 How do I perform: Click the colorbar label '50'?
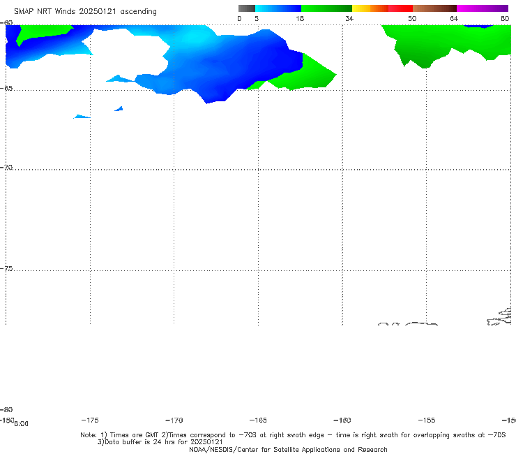pyautogui.click(x=412, y=18)
